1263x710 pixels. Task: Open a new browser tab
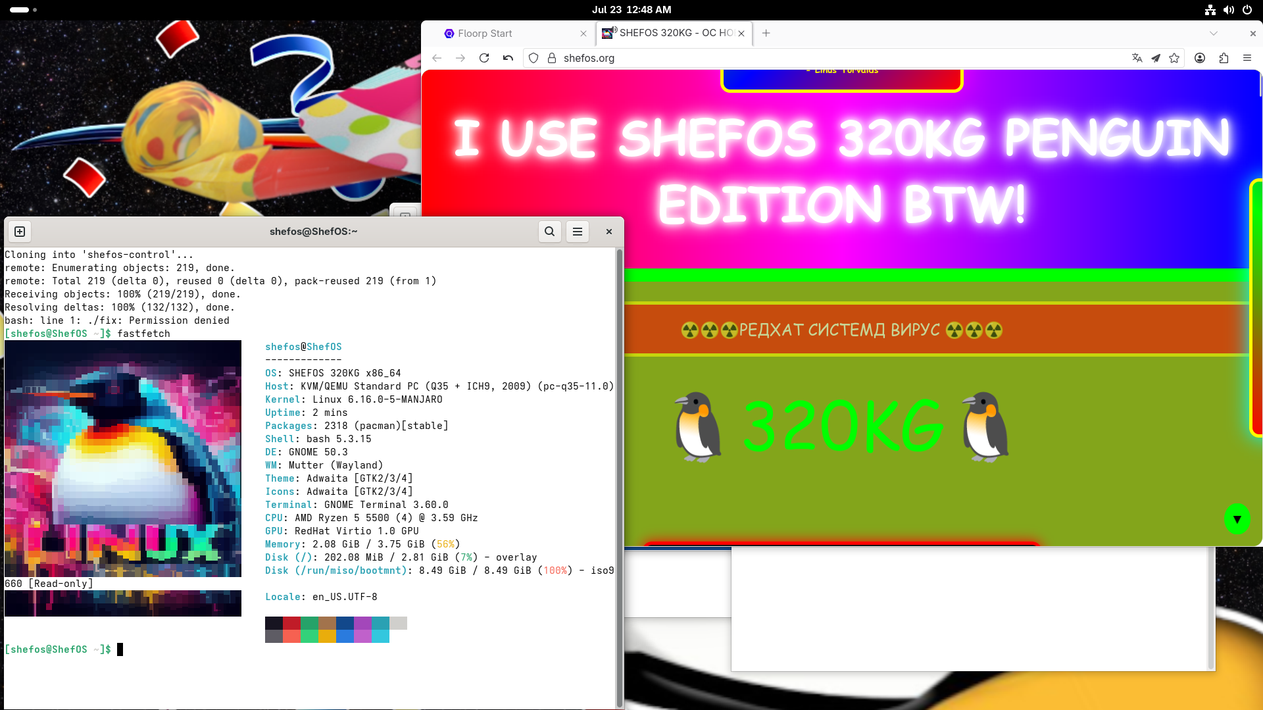click(x=766, y=33)
